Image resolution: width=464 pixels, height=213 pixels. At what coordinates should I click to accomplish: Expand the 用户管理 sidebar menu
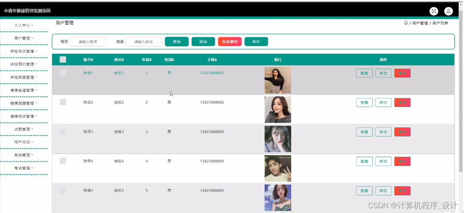tap(24, 38)
